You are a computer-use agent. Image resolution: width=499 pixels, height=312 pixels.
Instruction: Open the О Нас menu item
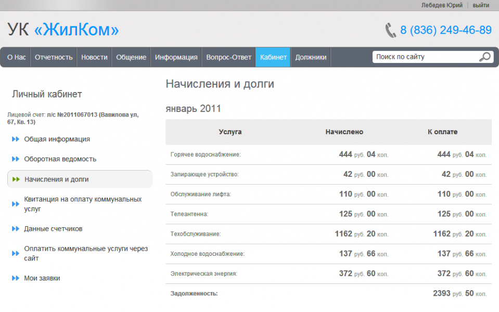coord(17,57)
